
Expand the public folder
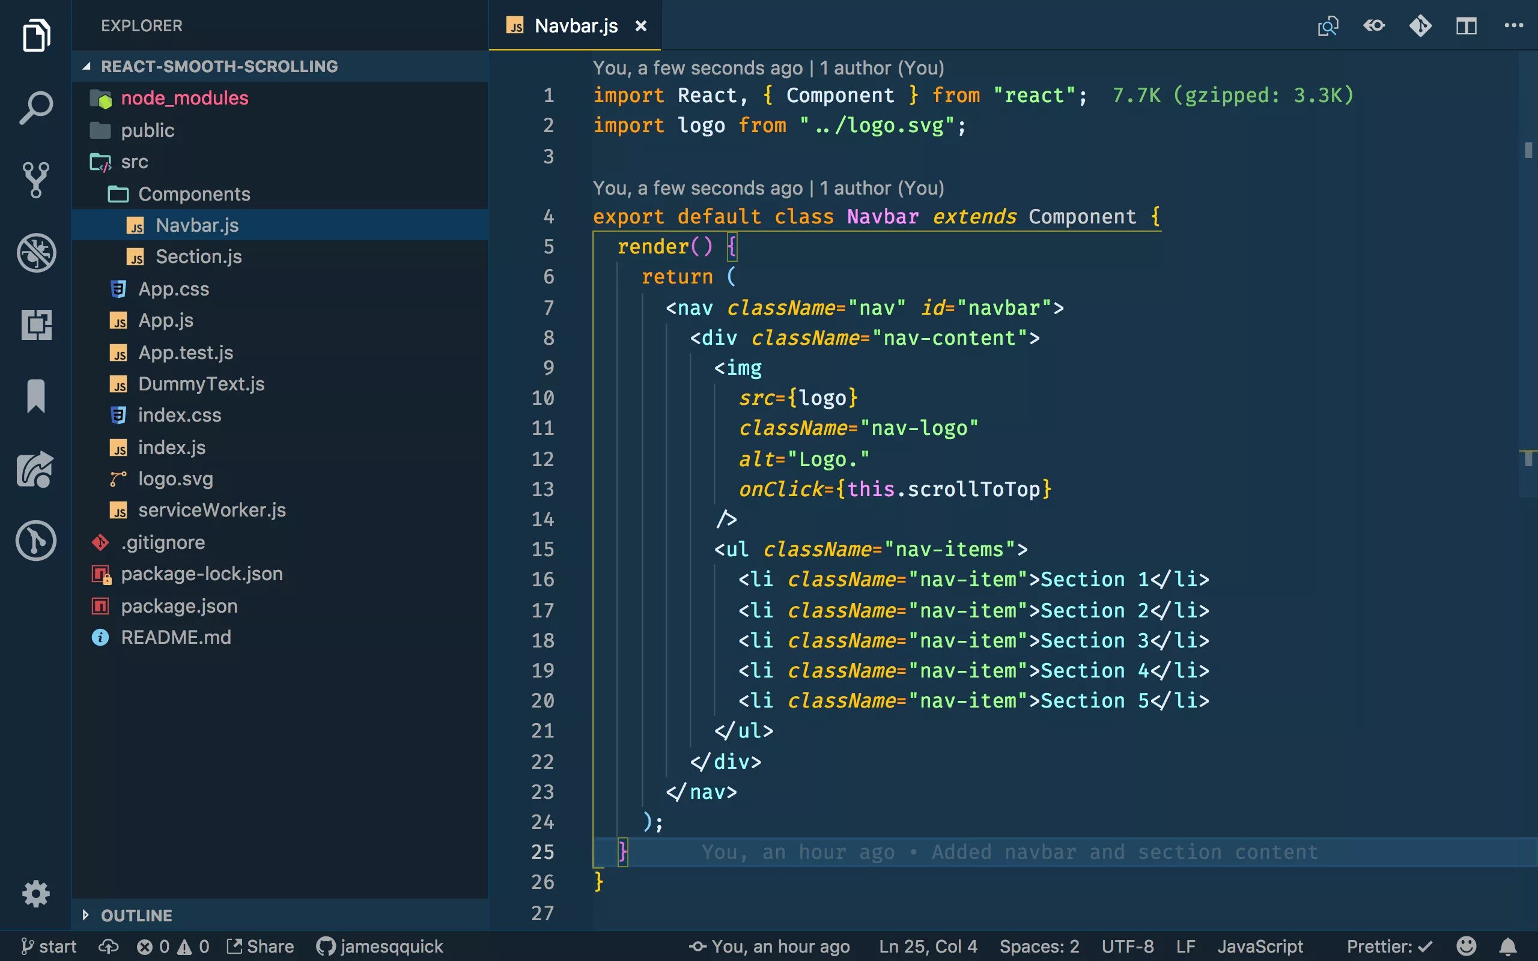(x=279, y=130)
